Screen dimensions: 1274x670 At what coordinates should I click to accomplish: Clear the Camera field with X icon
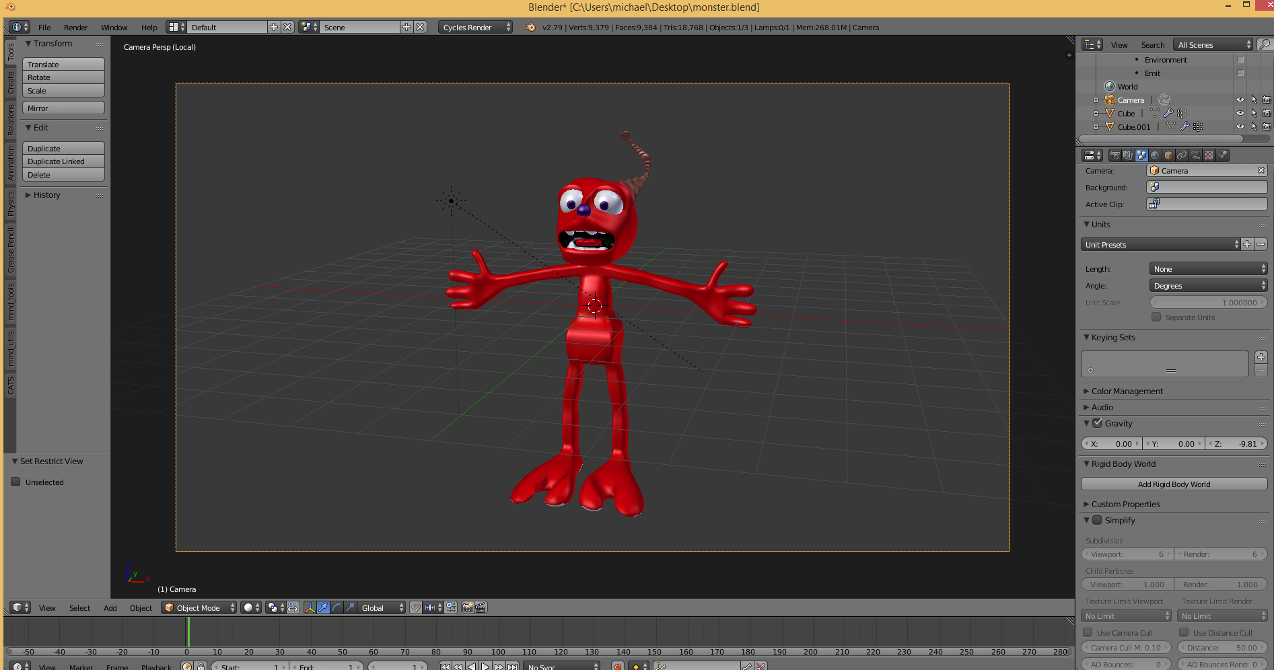coord(1261,170)
